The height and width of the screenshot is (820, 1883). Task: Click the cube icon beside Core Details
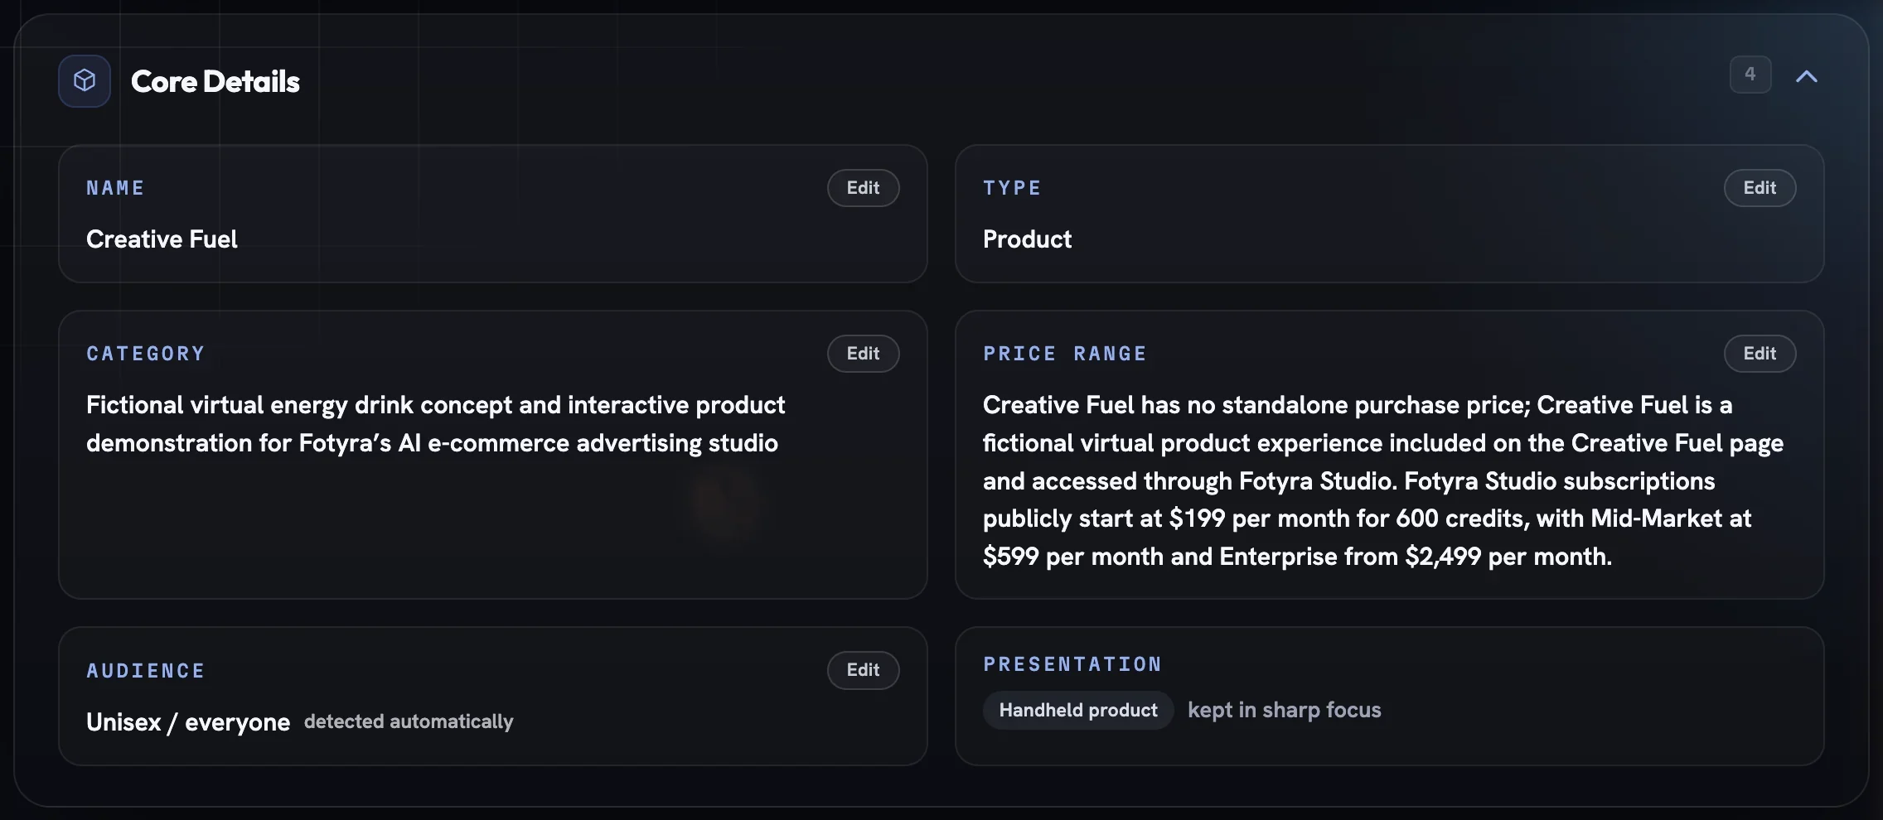pyautogui.click(x=85, y=81)
